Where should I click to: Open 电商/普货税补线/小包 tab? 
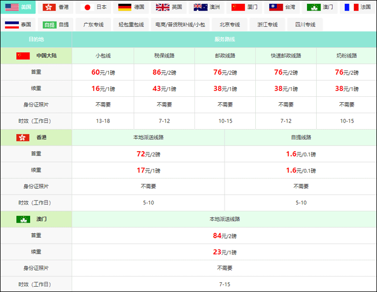click(180, 25)
